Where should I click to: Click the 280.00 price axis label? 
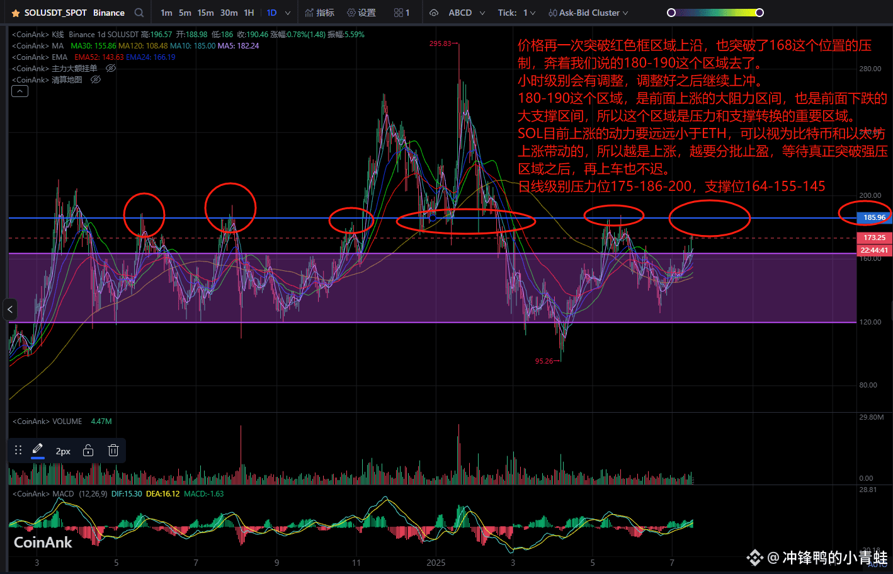click(x=870, y=69)
